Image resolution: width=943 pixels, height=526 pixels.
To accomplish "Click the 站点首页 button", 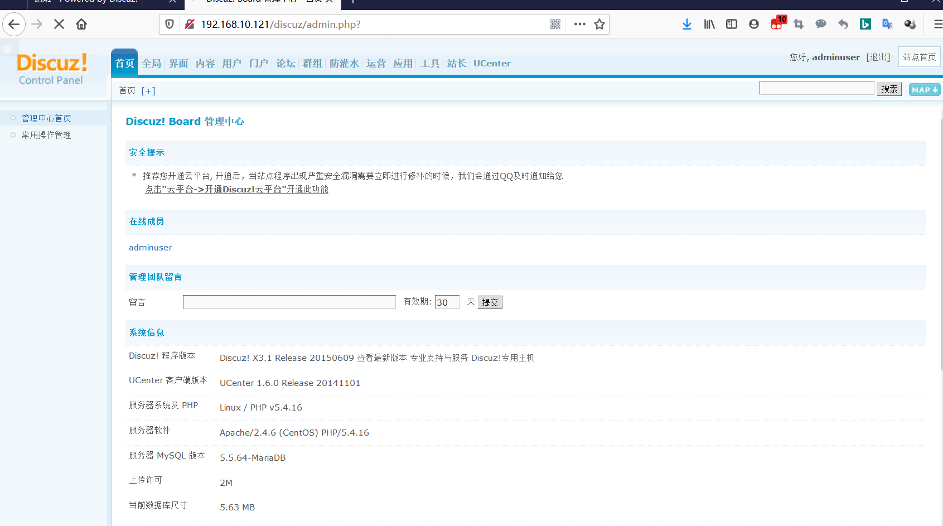I will pyautogui.click(x=920, y=57).
